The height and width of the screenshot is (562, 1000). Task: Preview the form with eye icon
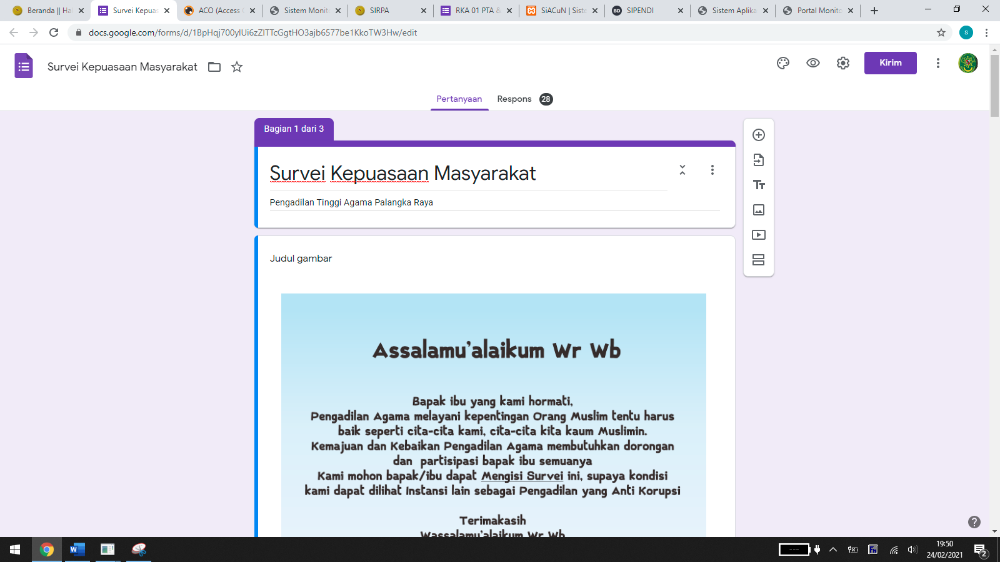tap(813, 63)
